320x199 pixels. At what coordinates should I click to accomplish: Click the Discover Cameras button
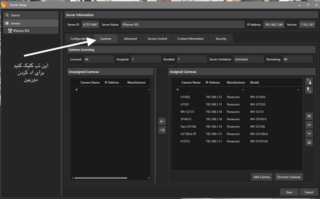[289, 177]
